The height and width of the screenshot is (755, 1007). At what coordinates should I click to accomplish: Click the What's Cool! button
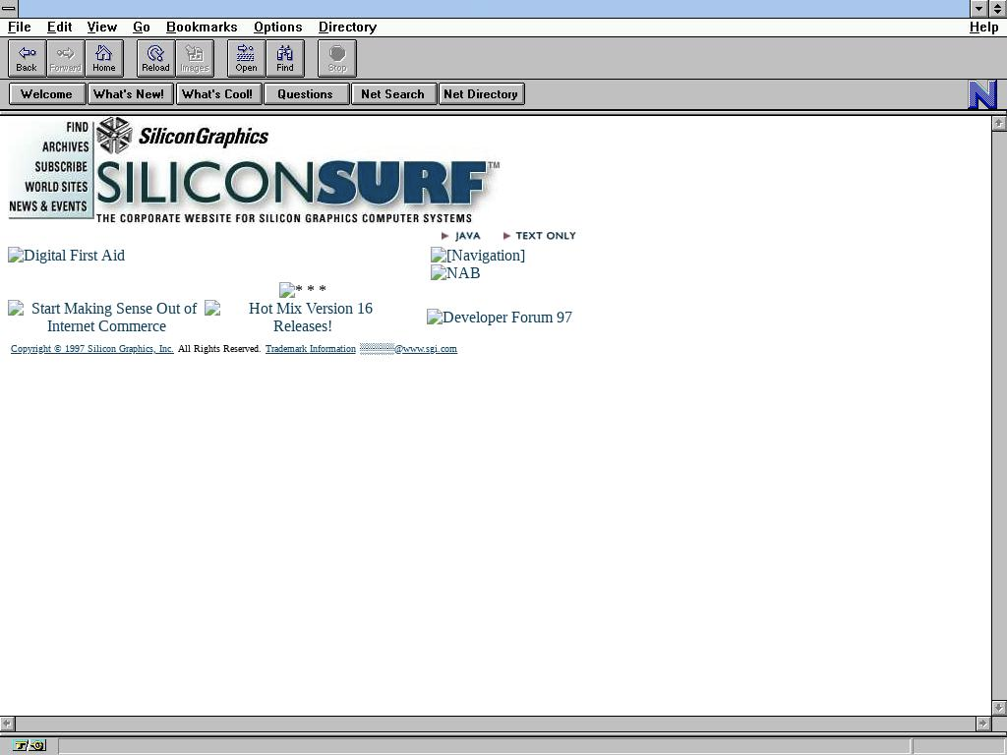point(217,94)
